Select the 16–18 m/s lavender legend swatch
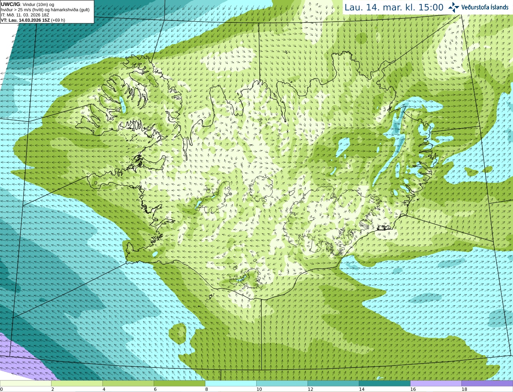Viewport: 513px width, 392px height. 436,383
